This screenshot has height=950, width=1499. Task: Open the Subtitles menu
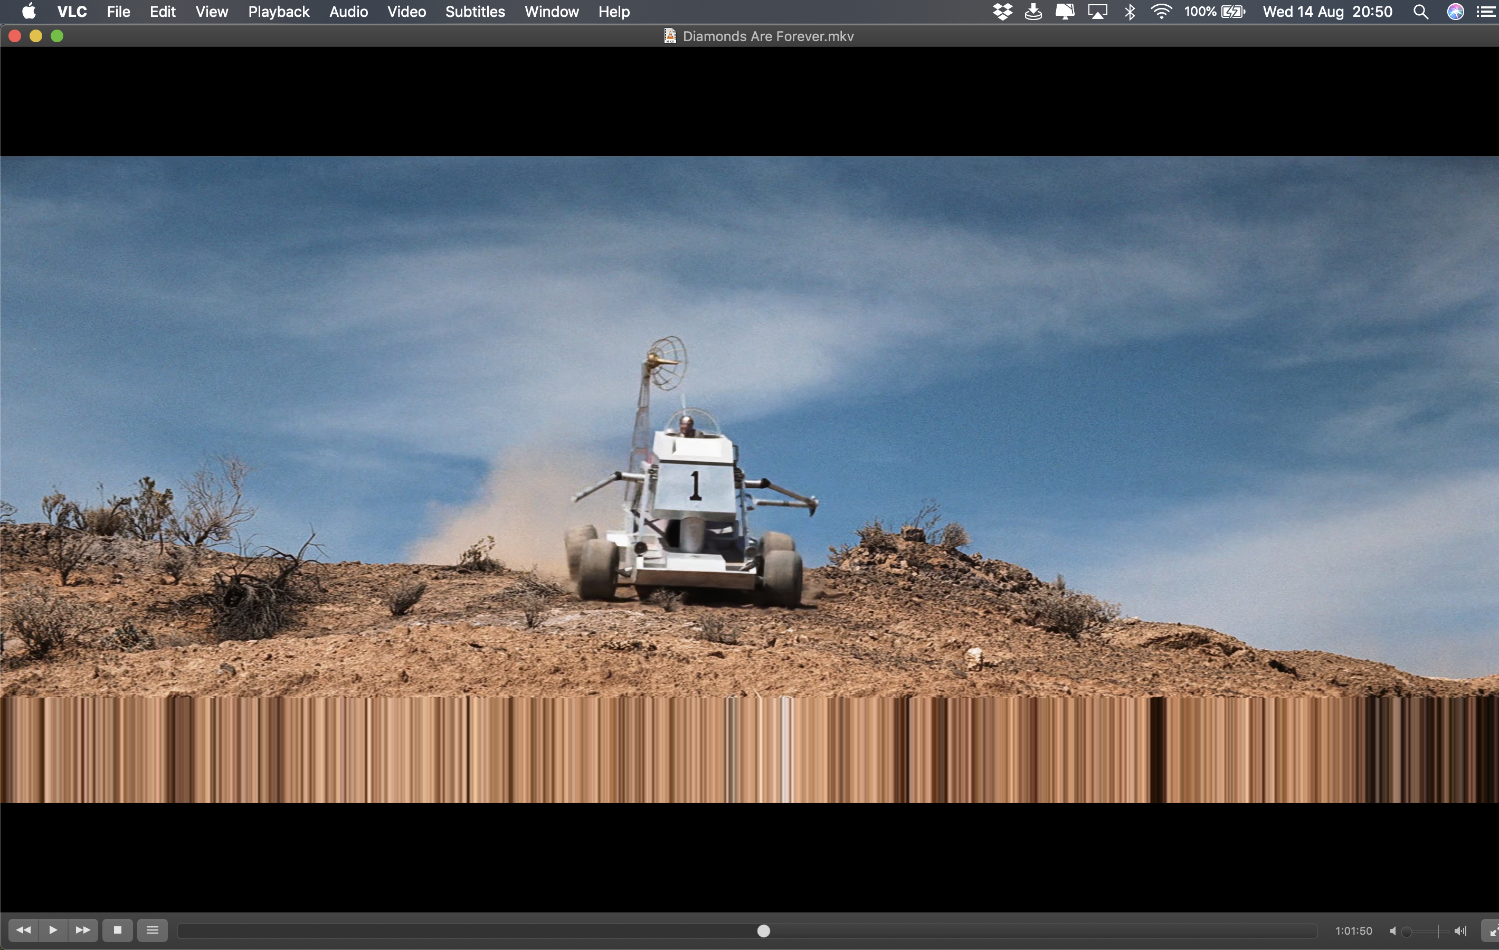(x=475, y=12)
